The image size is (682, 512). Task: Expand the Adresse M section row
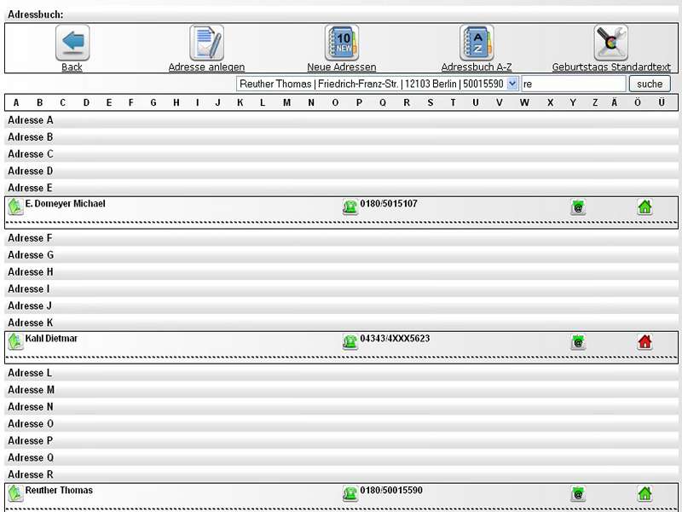point(31,390)
